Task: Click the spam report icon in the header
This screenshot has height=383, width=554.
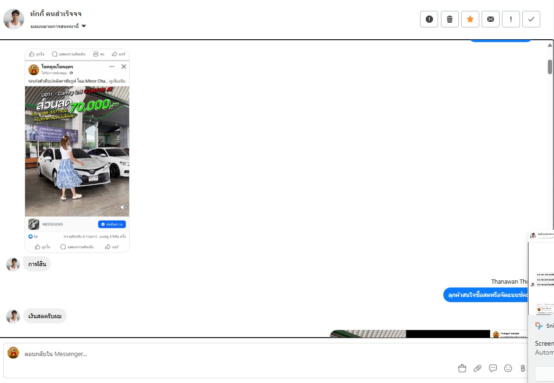Action: (429, 19)
